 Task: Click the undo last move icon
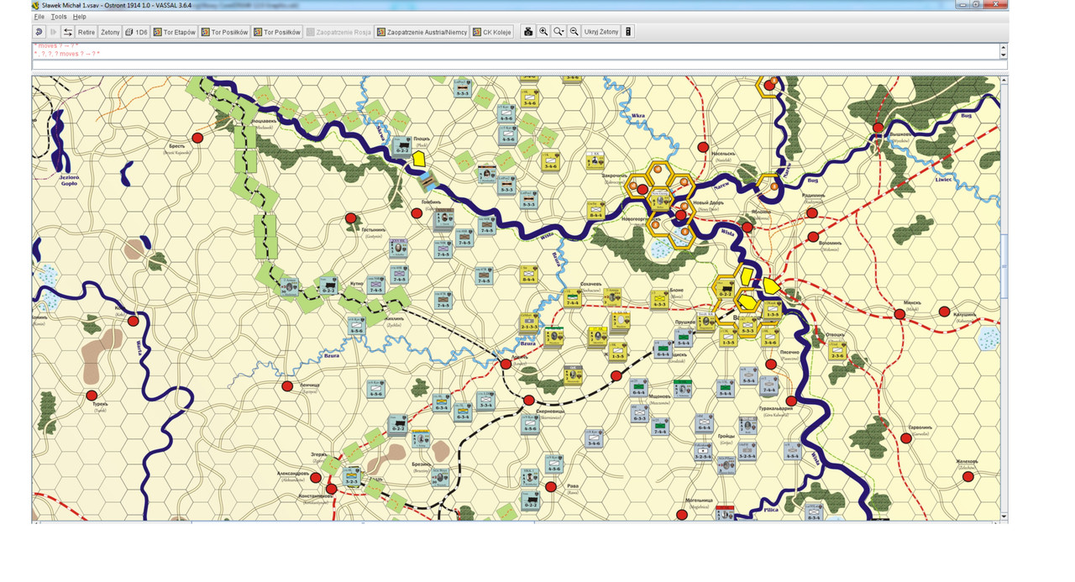coord(39,32)
